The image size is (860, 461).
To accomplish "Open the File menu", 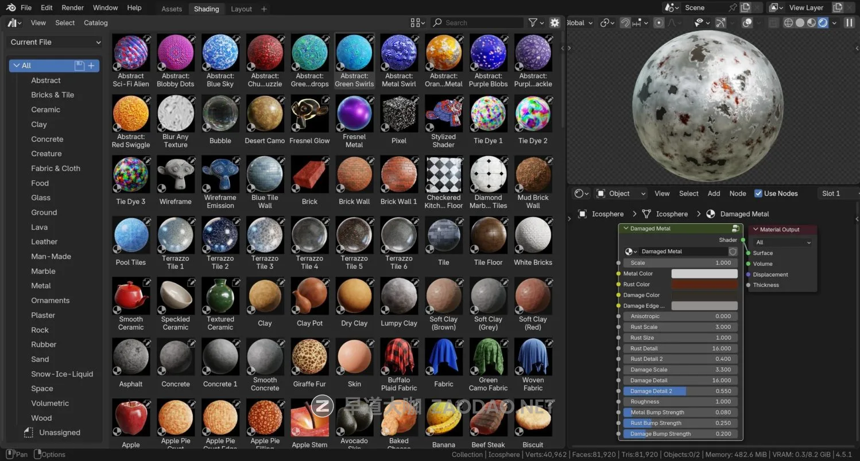I will click(26, 7).
